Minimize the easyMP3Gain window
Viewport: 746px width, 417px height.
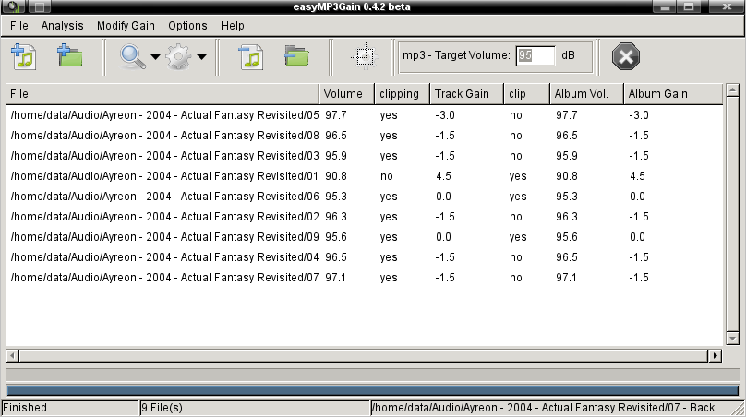tap(665, 6)
